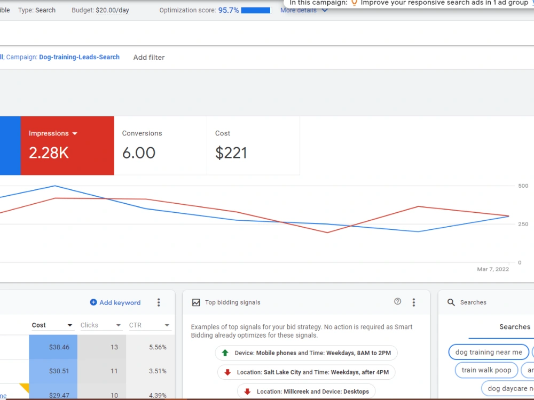Click the 4.39% CTR cell
The image size is (534, 400).
click(x=150, y=392)
